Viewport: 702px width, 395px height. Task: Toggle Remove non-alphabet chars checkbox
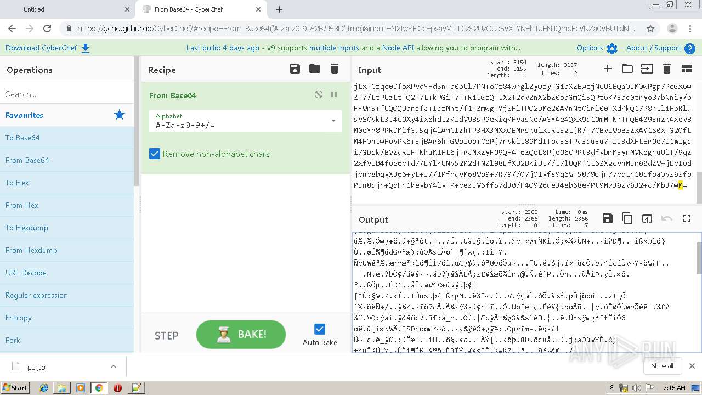[155, 154]
